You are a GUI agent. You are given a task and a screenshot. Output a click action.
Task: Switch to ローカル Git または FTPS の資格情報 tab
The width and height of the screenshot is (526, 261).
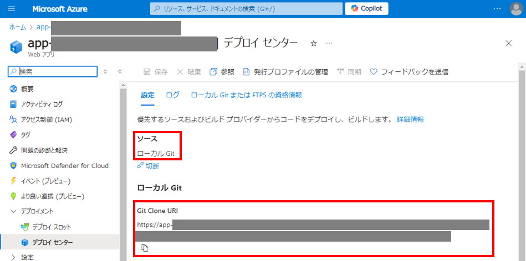(x=246, y=95)
